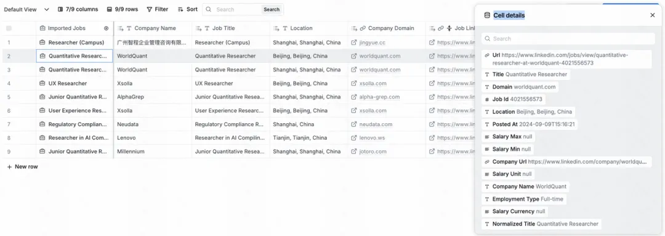Select the UX Researcher imported job cell
The width and height of the screenshot is (665, 236).
click(x=75, y=83)
